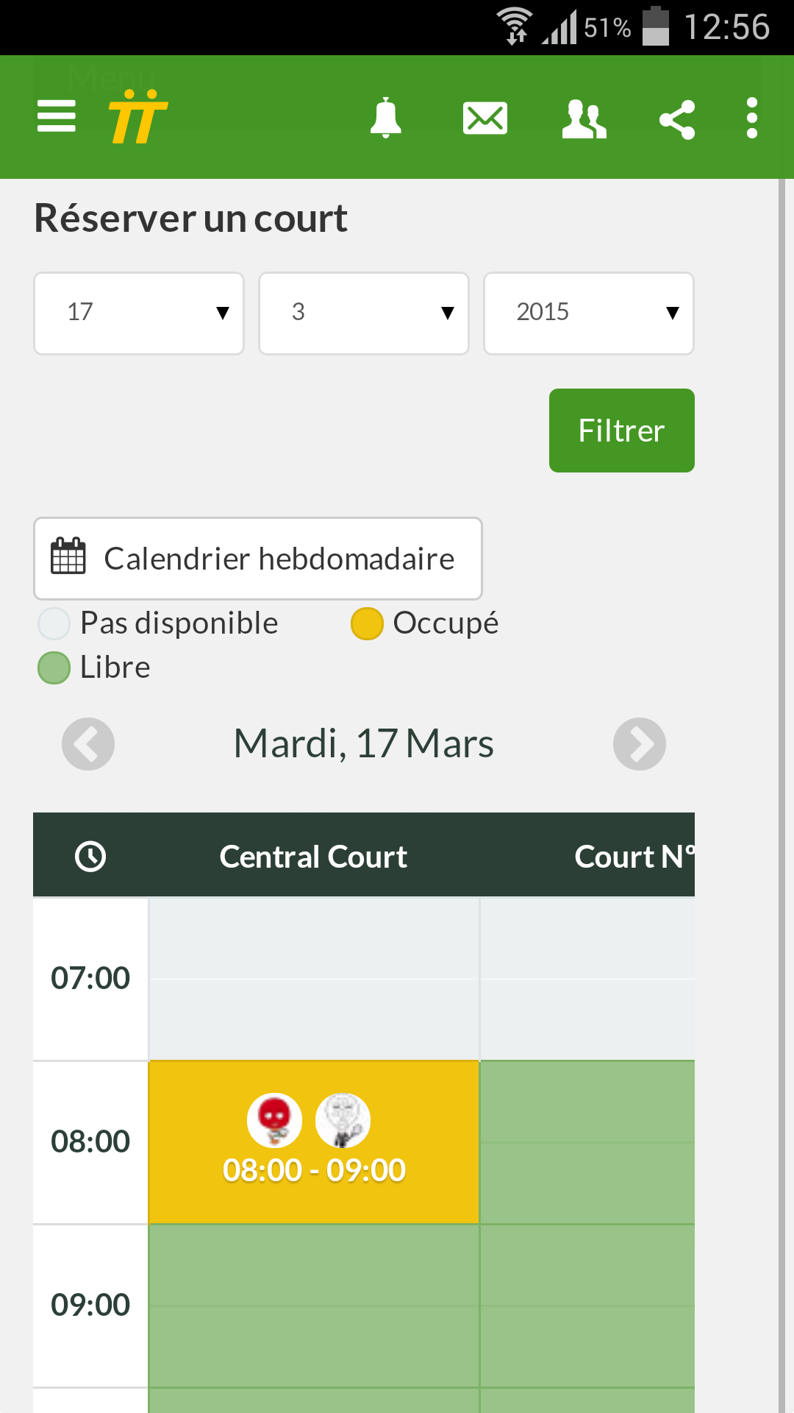The image size is (794, 1413).
Task: Tap the yellow TT app logo
Action: (x=138, y=116)
